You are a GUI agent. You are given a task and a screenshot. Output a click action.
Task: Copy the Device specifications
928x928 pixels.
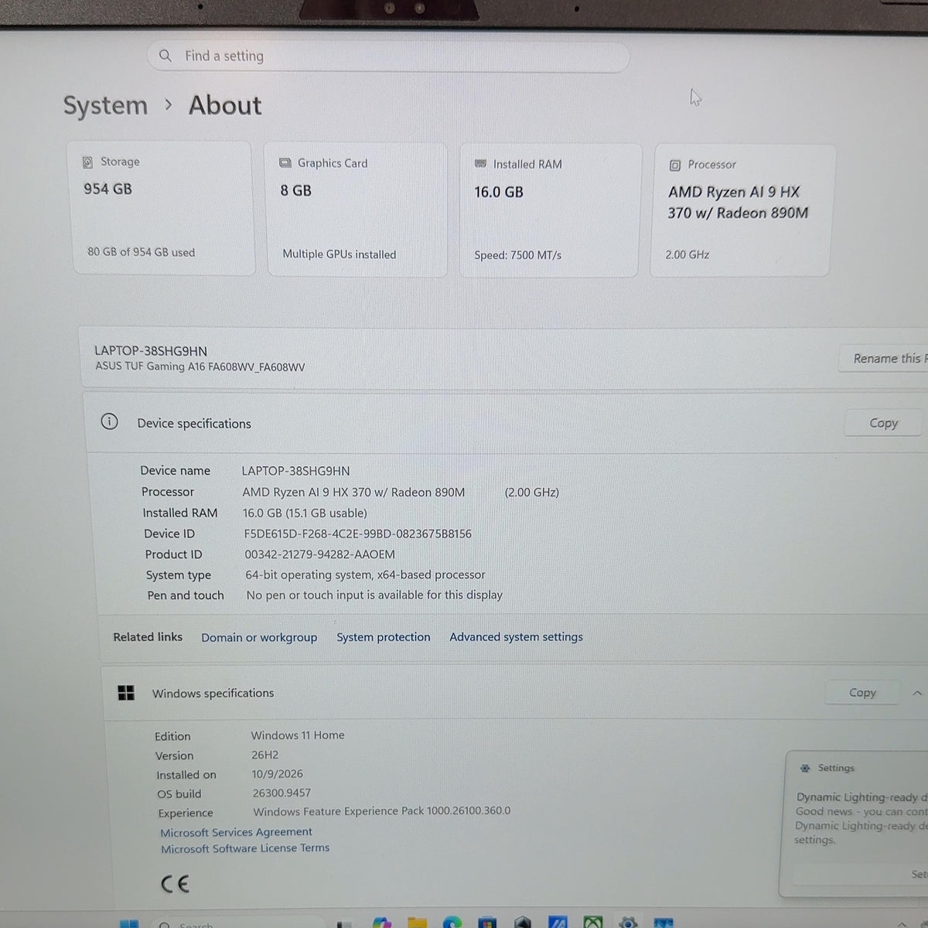tap(884, 423)
